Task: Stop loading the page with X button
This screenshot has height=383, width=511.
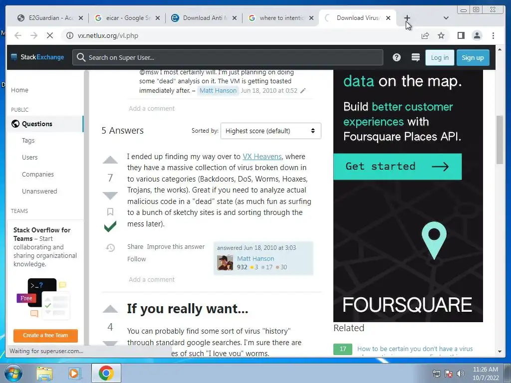Action: click(50, 35)
